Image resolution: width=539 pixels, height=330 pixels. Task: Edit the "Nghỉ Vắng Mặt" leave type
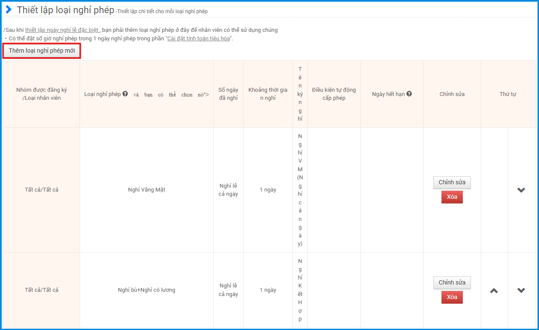pos(452,182)
